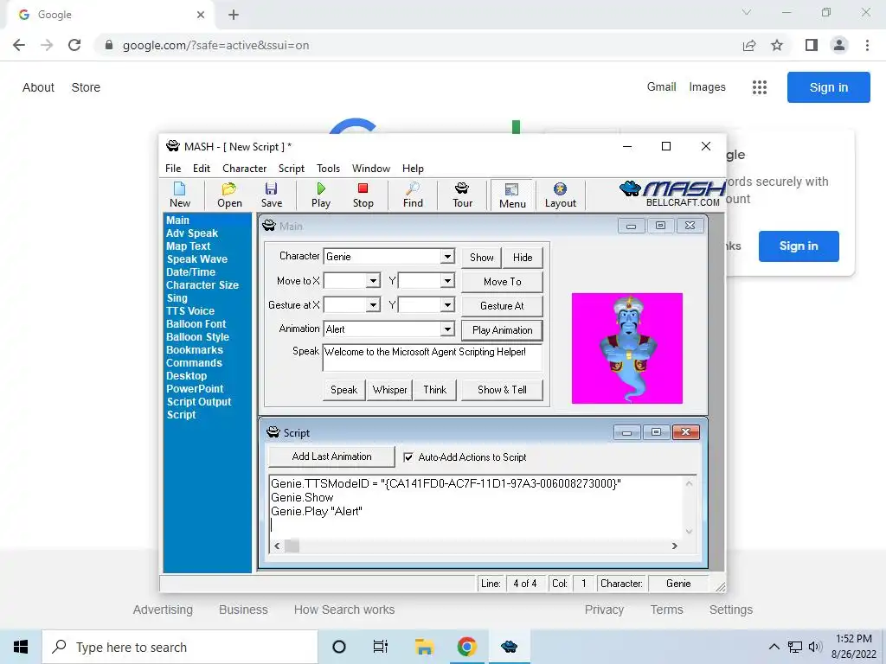Select Script Output in the sidebar
This screenshot has height=664, width=886.
pos(199,402)
